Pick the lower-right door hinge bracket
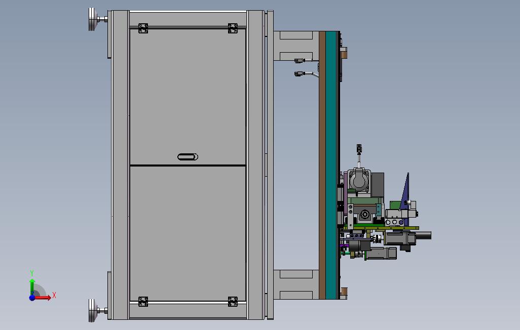Screen dimensions: 520x330 click(x=233, y=302)
